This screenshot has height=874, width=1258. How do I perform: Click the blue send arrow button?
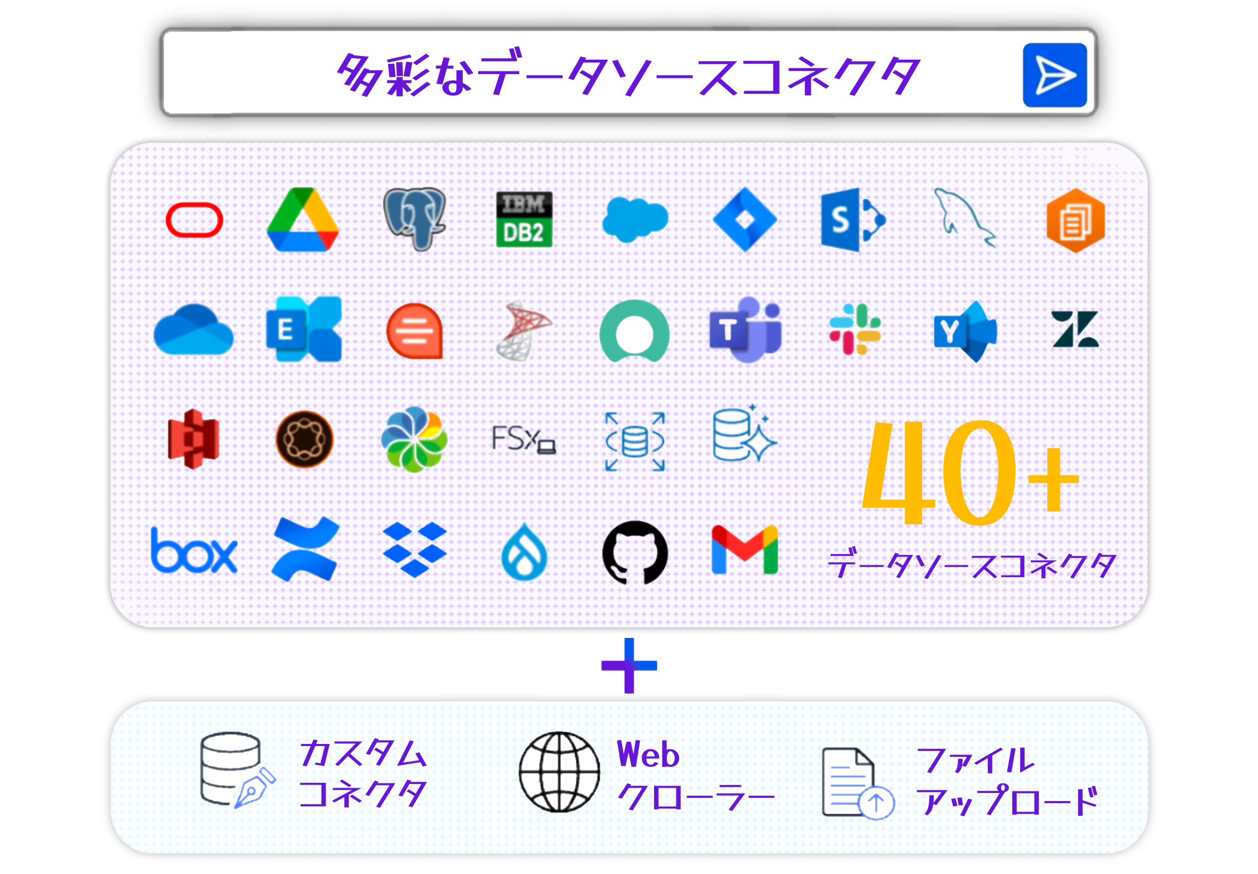1054,75
